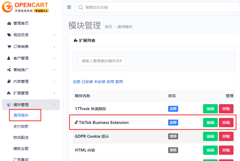Click the book icon beside 内容管理
This screenshot has width=240, height=161.
9,81
